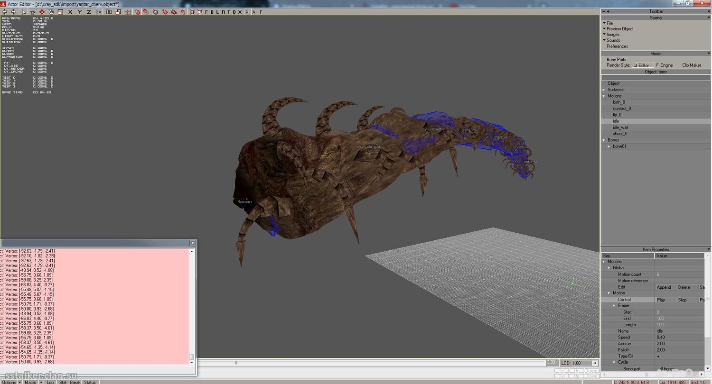Screen dimensions: 712x384
Task: Select the fly_0 motion
Action: pos(617,115)
